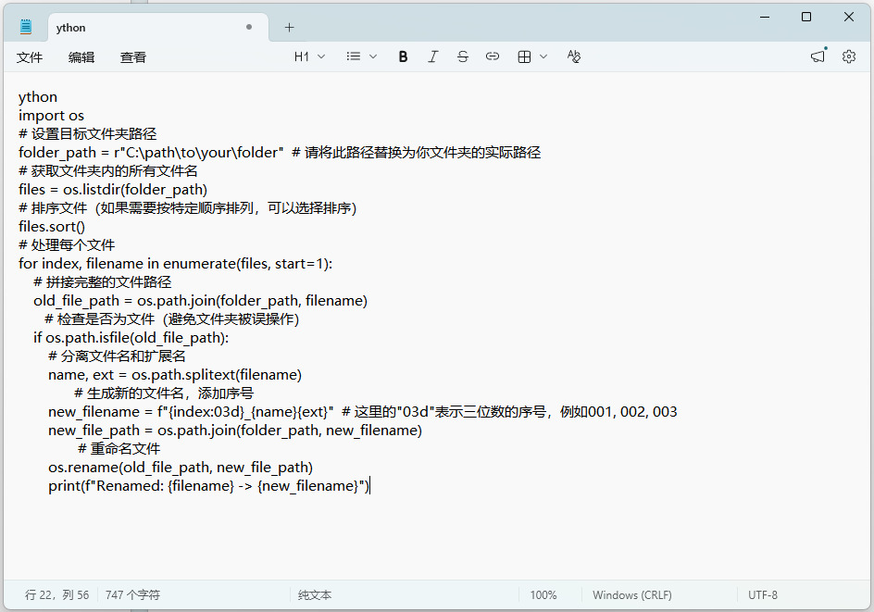Click the Windows (CRLF) line ending indicator
This screenshot has width=874, height=612.
tap(632, 594)
